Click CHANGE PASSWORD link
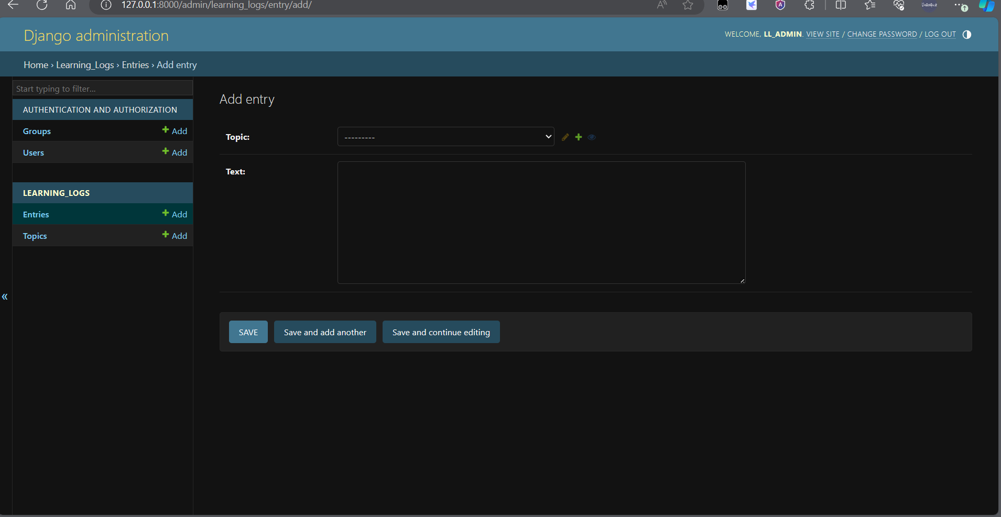1001x517 pixels. 882,34
